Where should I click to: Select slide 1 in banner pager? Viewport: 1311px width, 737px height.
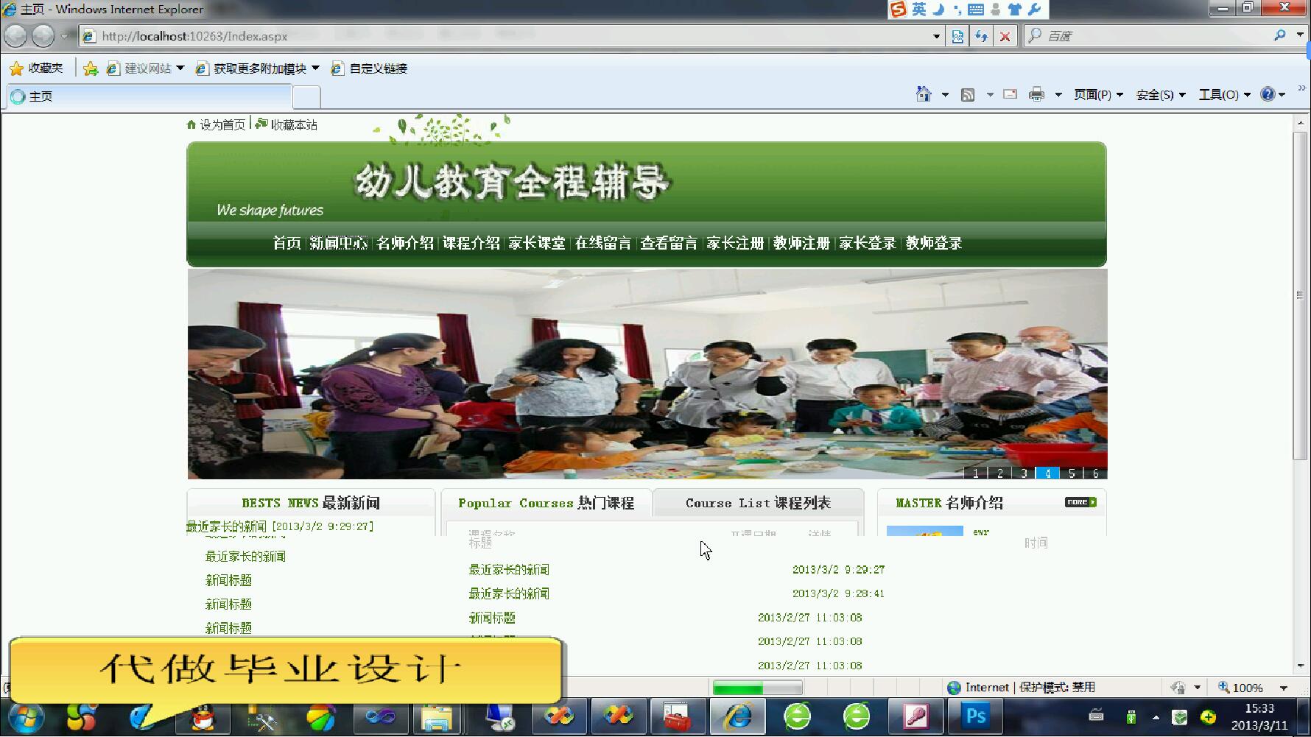[976, 473]
